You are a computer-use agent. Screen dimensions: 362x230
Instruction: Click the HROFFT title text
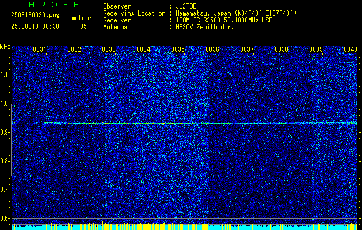59,5
